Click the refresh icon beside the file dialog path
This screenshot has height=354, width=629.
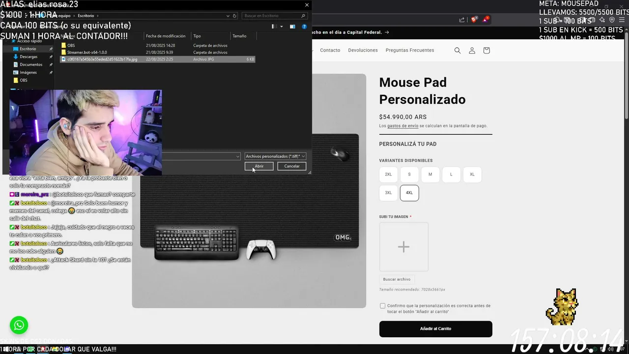234,16
